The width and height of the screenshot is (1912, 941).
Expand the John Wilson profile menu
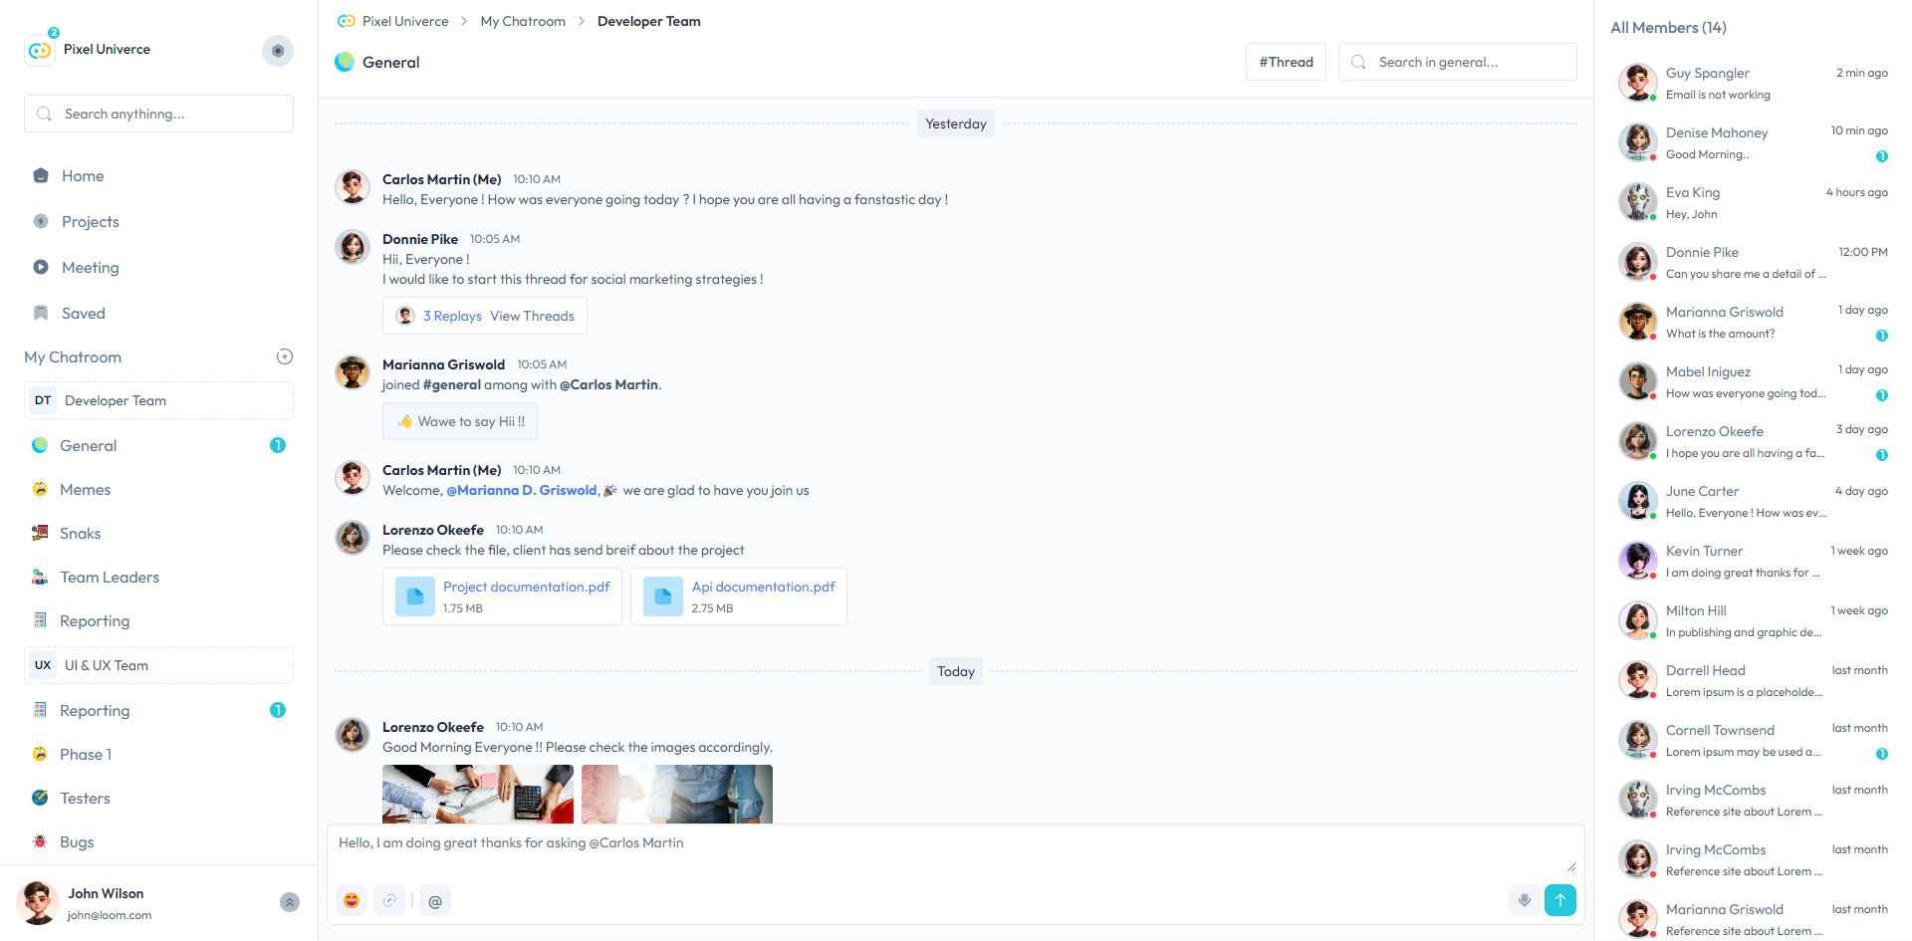coord(289,902)
